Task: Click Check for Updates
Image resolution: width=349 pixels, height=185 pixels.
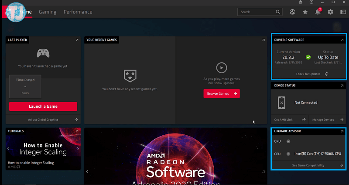Action: (x=308, y=74)
